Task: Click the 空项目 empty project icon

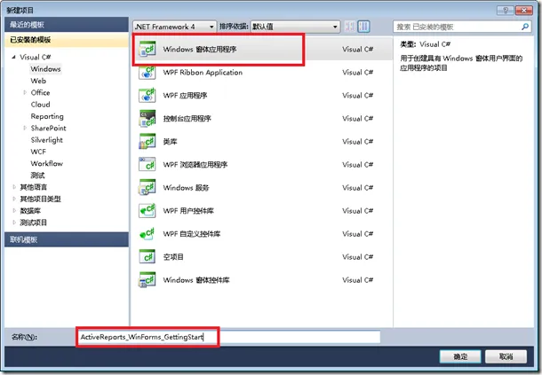Action: click(x=147, y=257)
